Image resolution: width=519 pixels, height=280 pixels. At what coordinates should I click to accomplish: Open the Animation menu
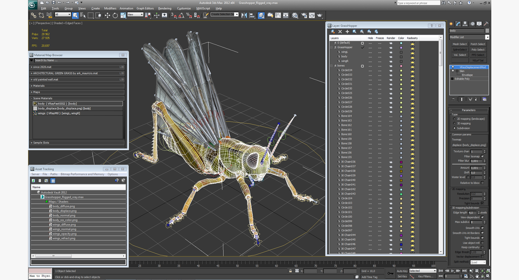point(126,8)
